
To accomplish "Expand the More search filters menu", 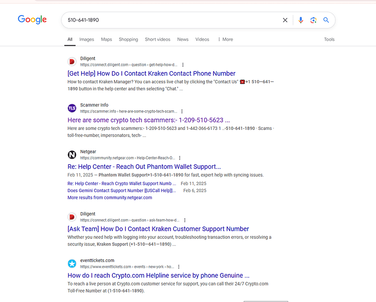I will point(226,39).
